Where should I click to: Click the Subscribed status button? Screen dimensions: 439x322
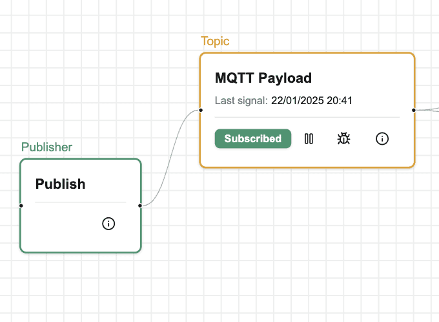(253, 138)
